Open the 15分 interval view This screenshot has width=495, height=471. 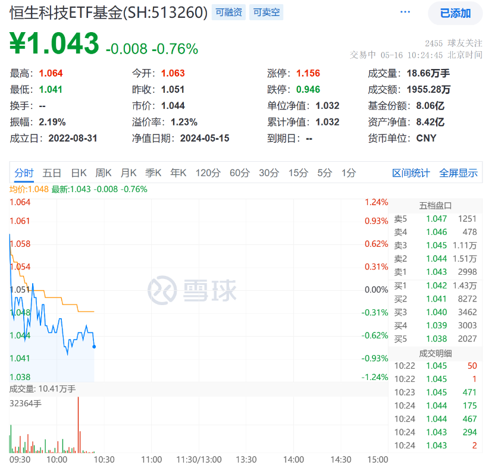pyautogui.click(x=297, y=172)
